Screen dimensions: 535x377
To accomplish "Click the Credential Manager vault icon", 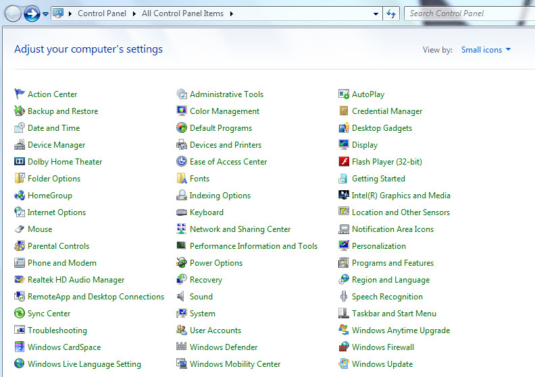I will point(344,111).
